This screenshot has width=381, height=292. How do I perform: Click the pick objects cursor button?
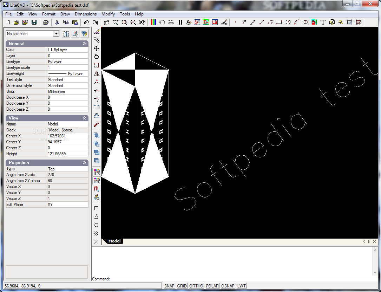(x=75, y=34)
